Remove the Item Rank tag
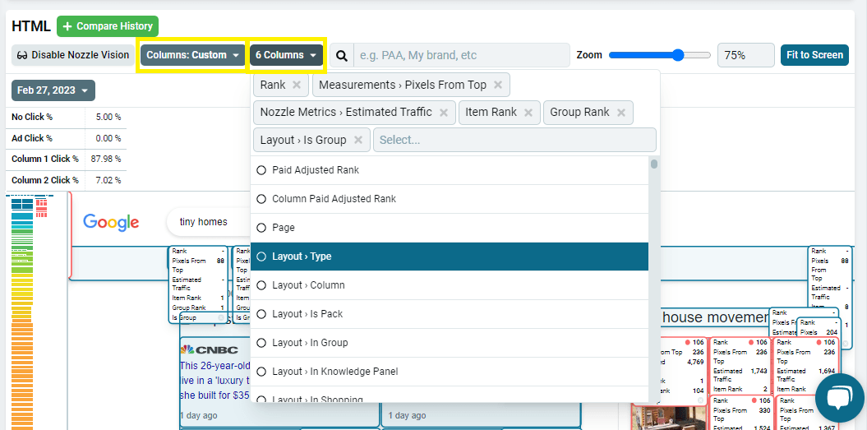This screenshot has height=430, width=867. pos(528,113)
